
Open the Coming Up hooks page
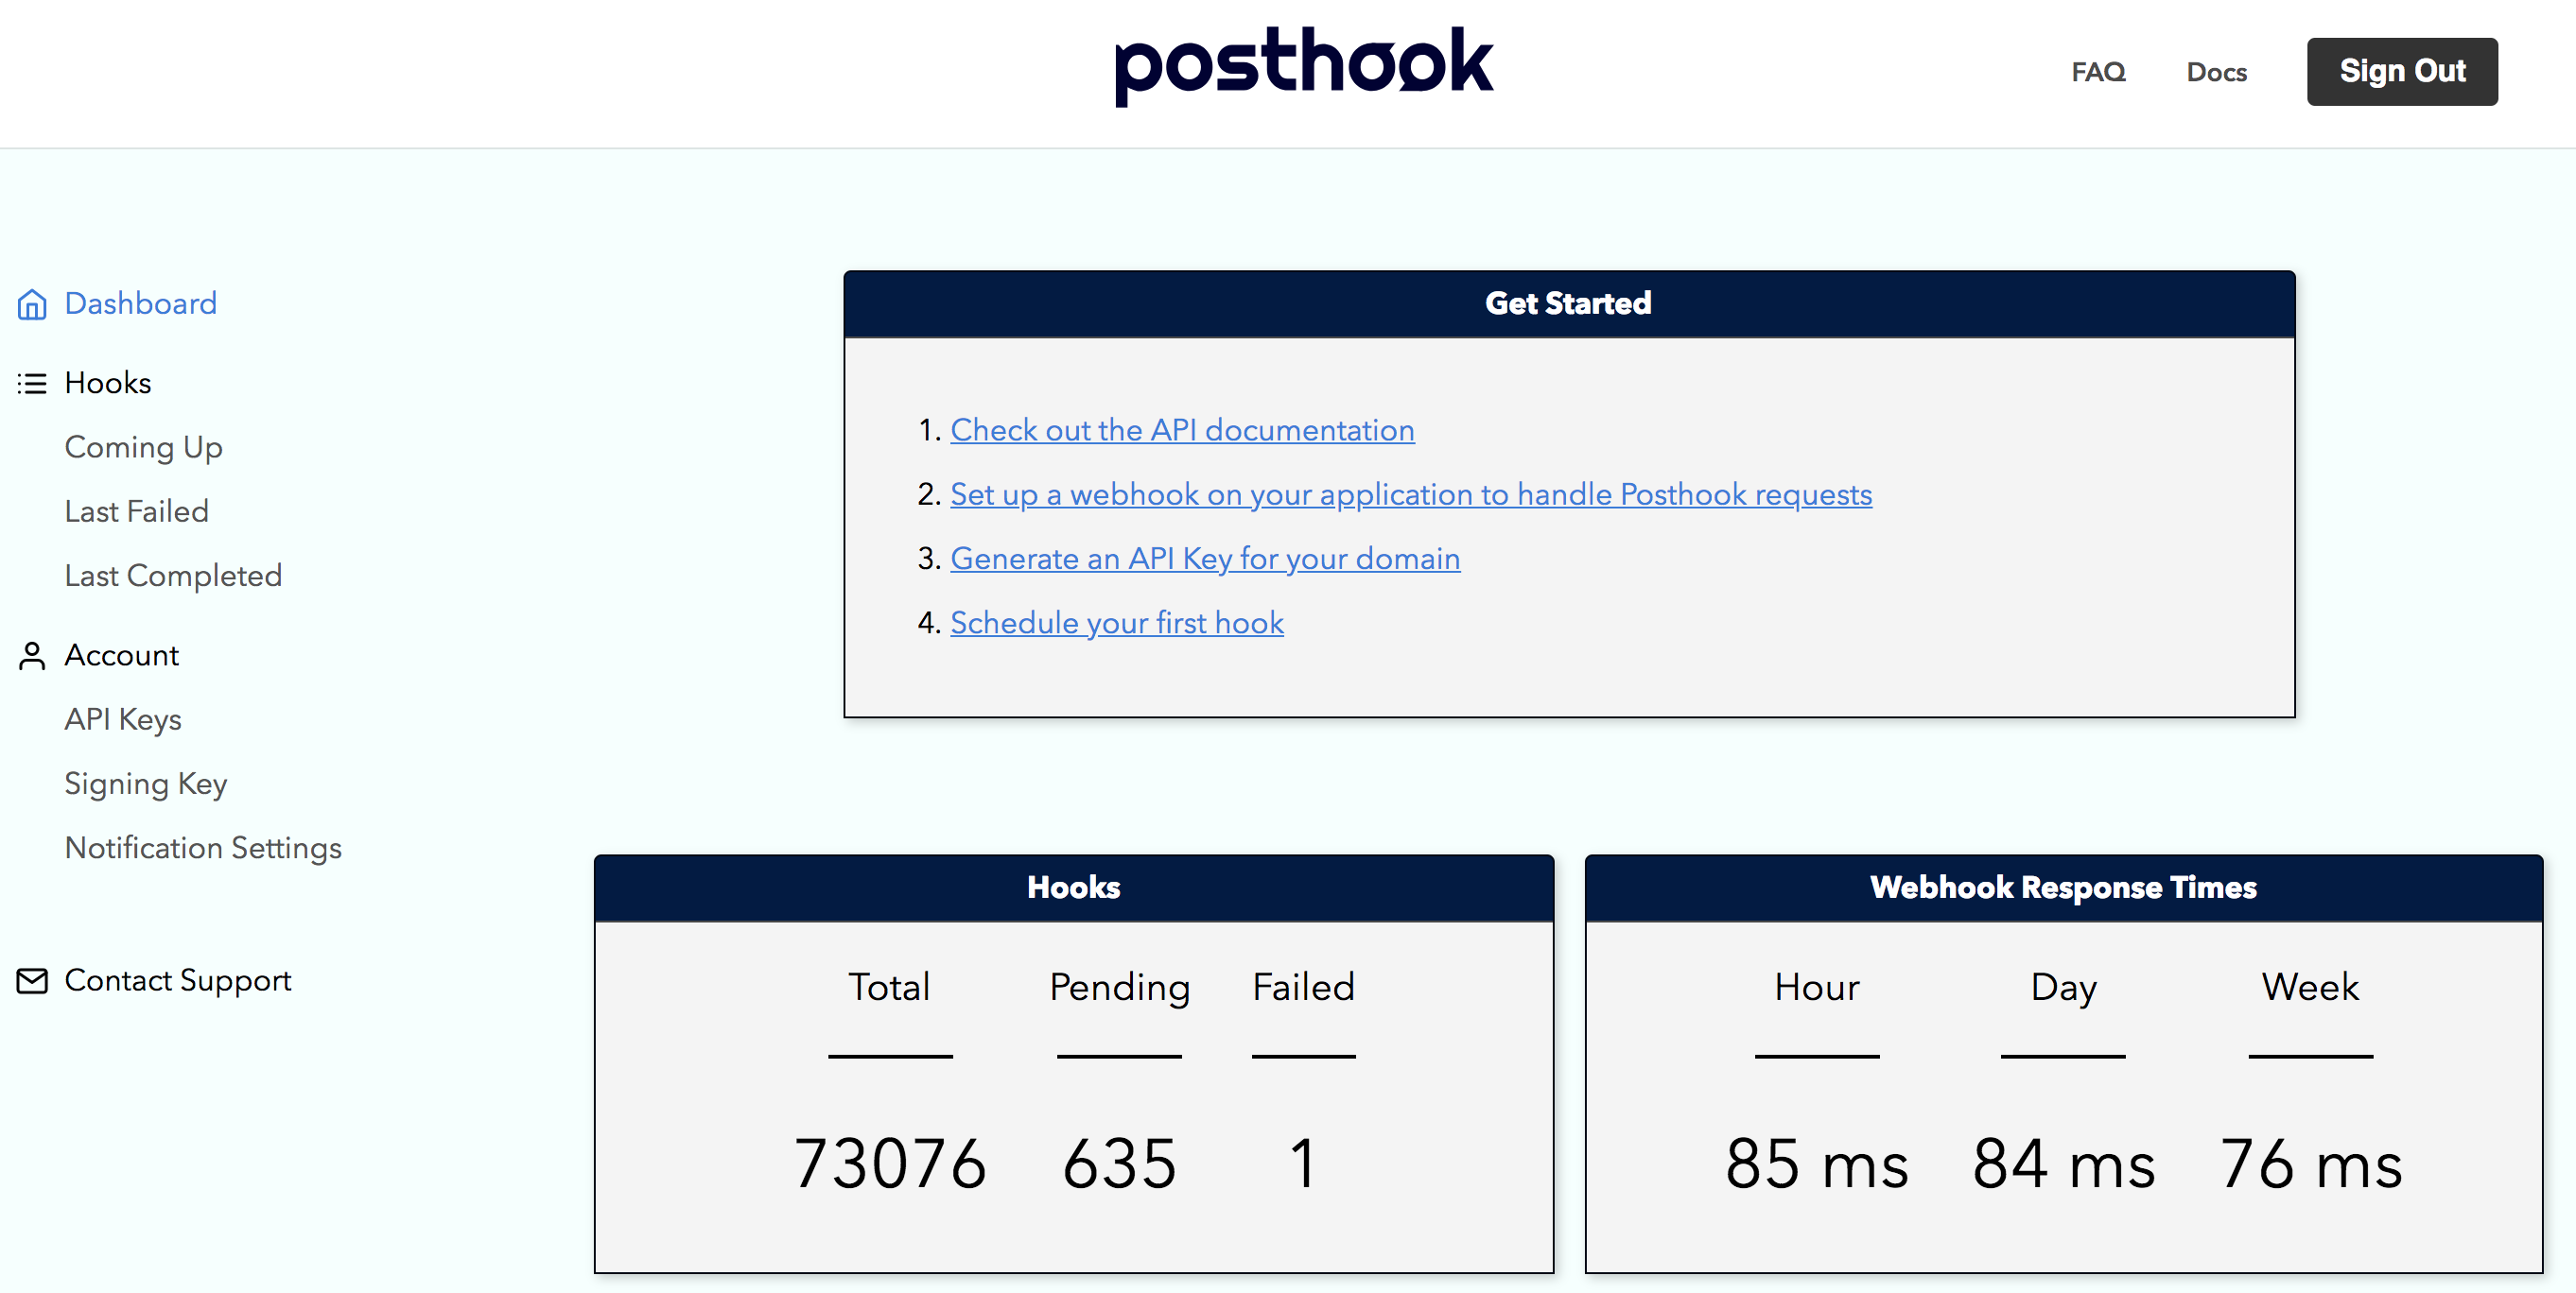pos(143,448)
